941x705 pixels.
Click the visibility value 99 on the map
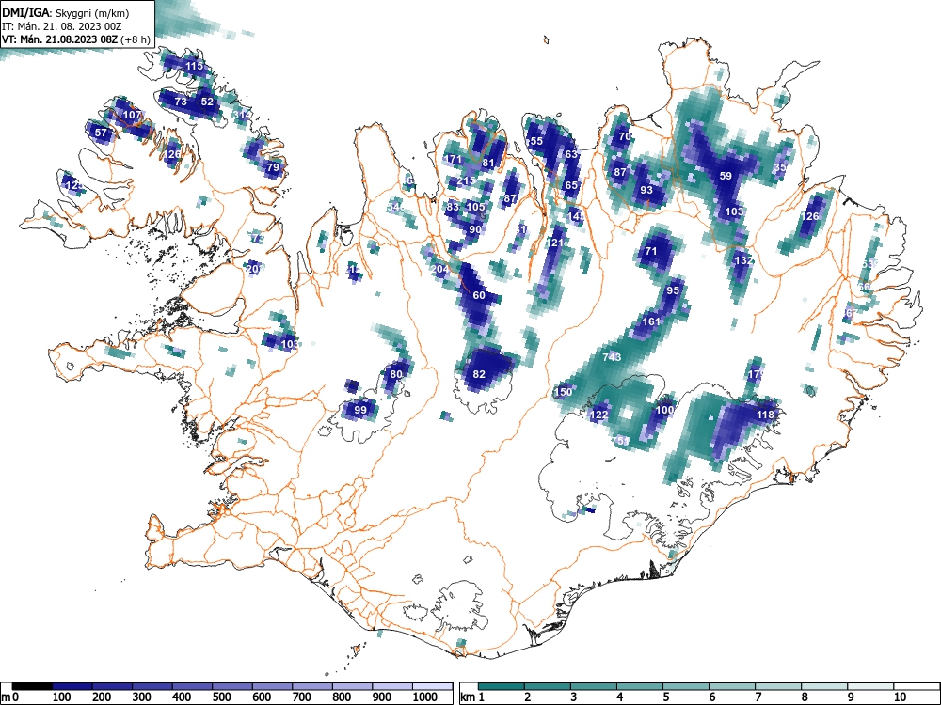click(x=360, y=410)
